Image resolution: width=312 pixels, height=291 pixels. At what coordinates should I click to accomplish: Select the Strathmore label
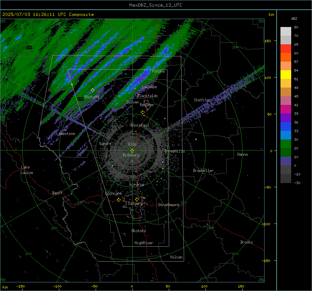[168, 205]
